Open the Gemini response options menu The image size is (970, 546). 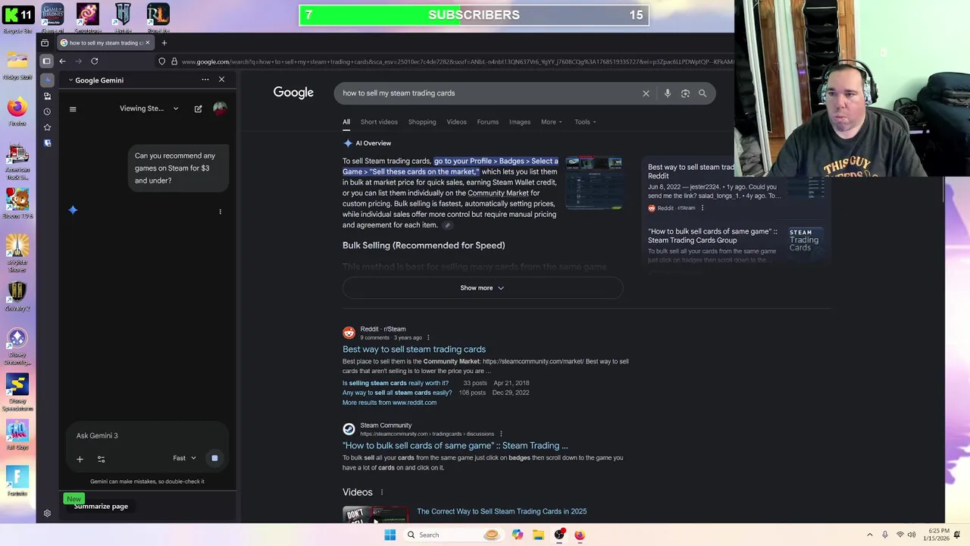click(221, 212)
